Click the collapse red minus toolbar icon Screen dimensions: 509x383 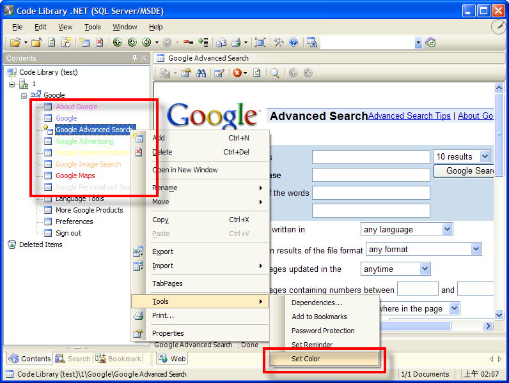188,42
